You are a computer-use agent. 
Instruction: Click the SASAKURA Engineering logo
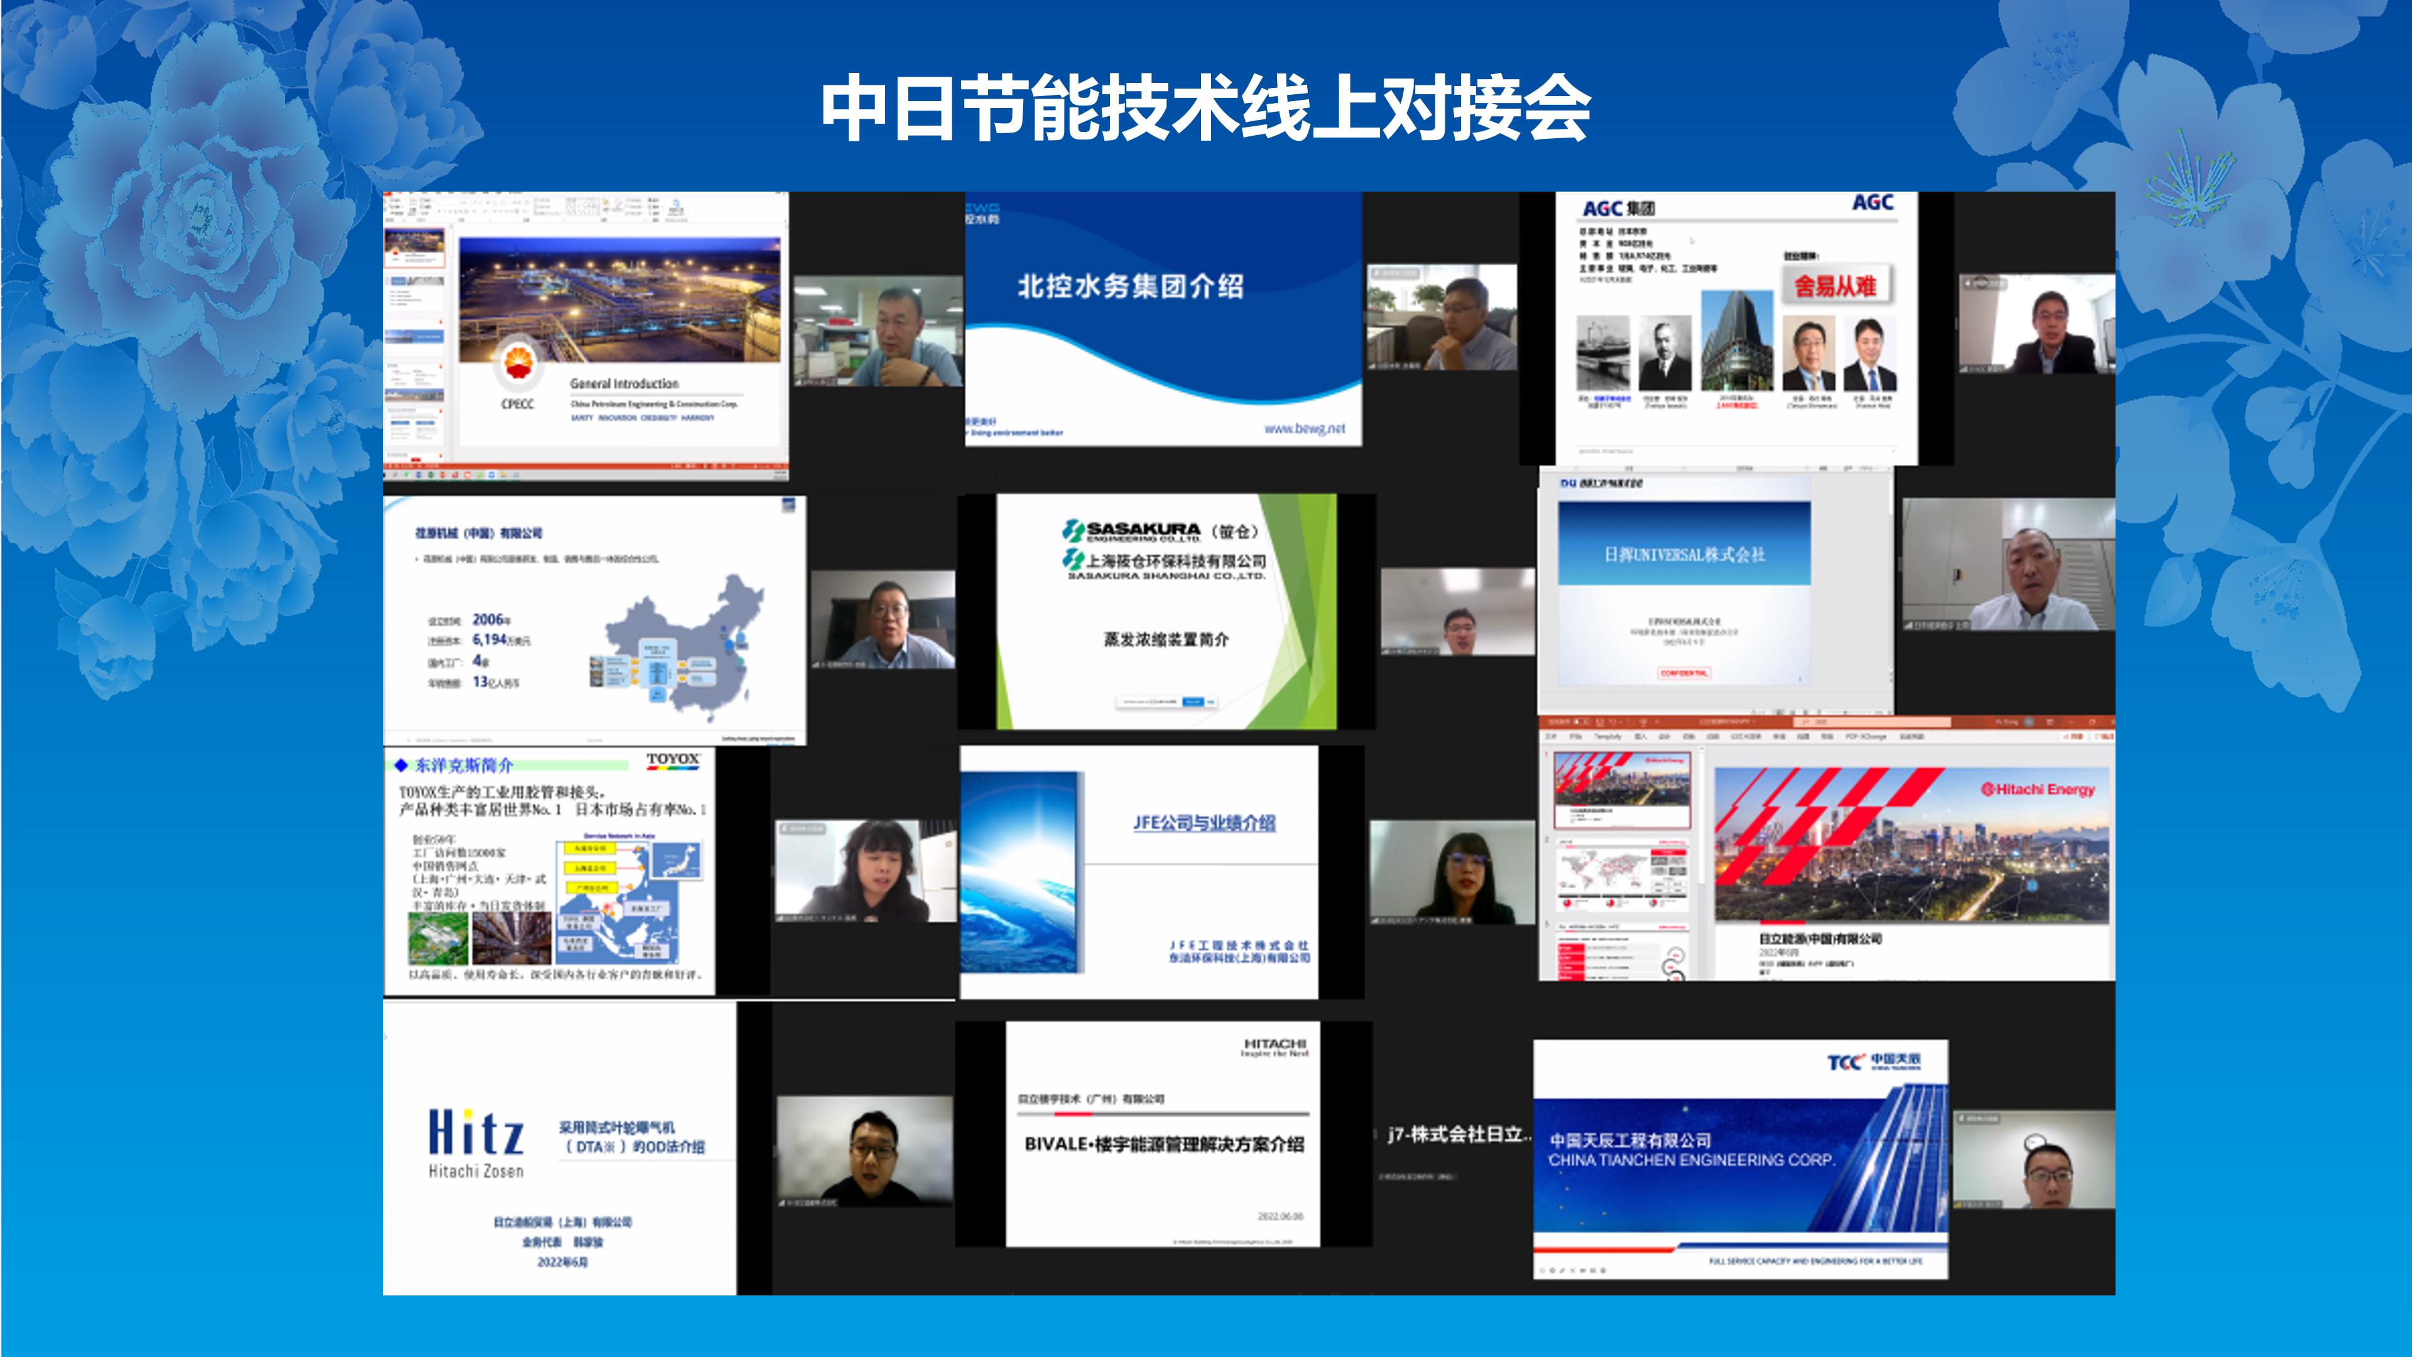1132,531
